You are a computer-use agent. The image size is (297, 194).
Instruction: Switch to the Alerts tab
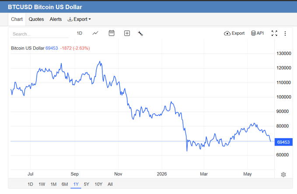[x=56, y=19]
